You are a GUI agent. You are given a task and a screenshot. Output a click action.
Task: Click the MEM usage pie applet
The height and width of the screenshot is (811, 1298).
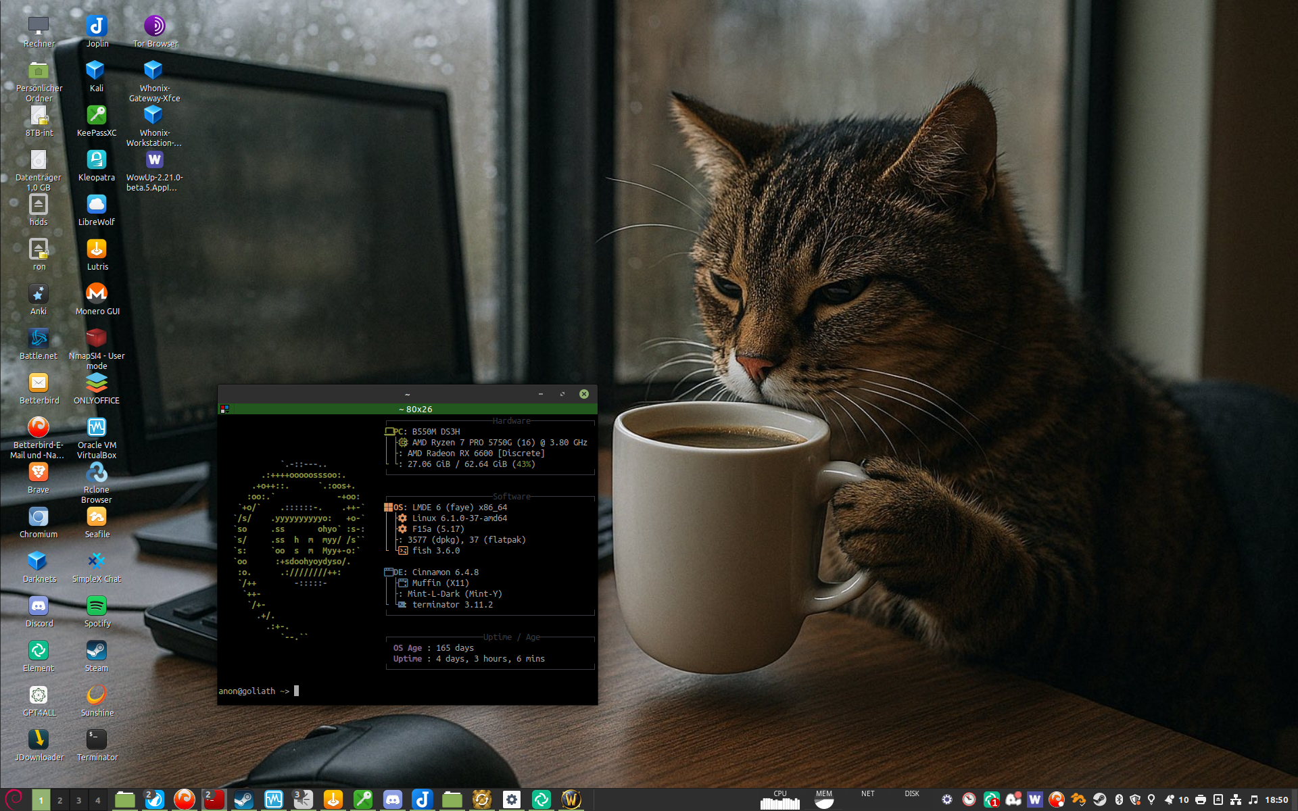(x=824, y=800)
